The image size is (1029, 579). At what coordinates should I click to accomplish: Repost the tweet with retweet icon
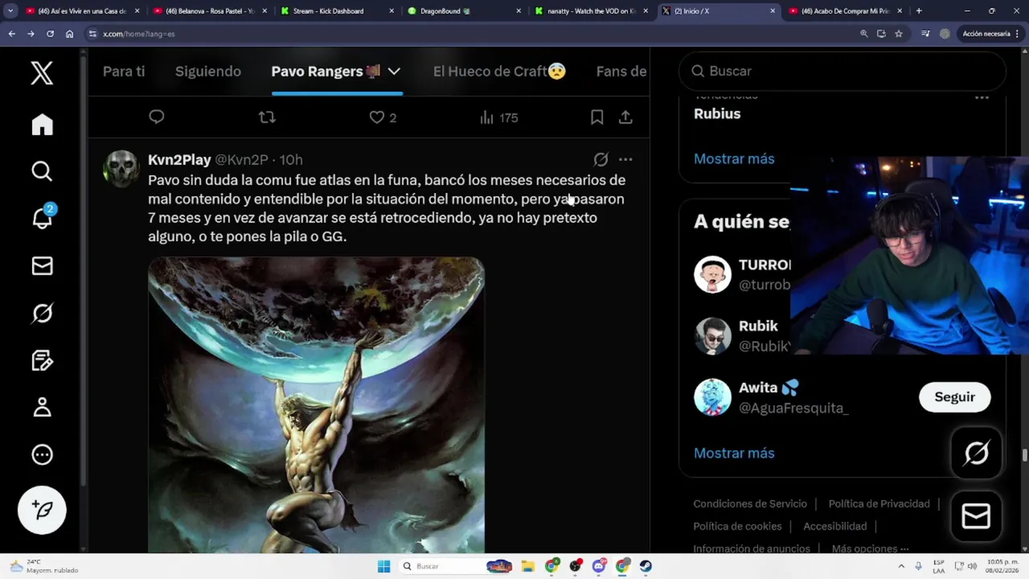267,117
